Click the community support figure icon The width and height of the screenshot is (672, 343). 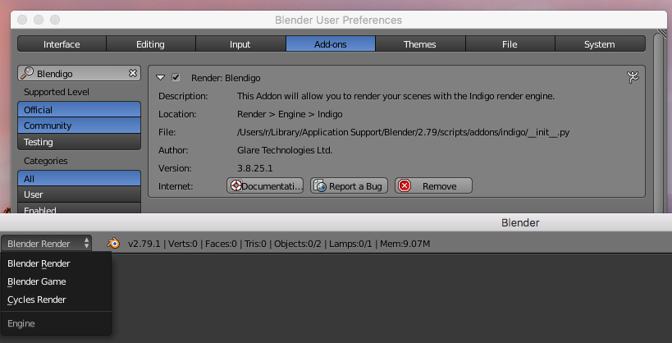pos(633,78)
